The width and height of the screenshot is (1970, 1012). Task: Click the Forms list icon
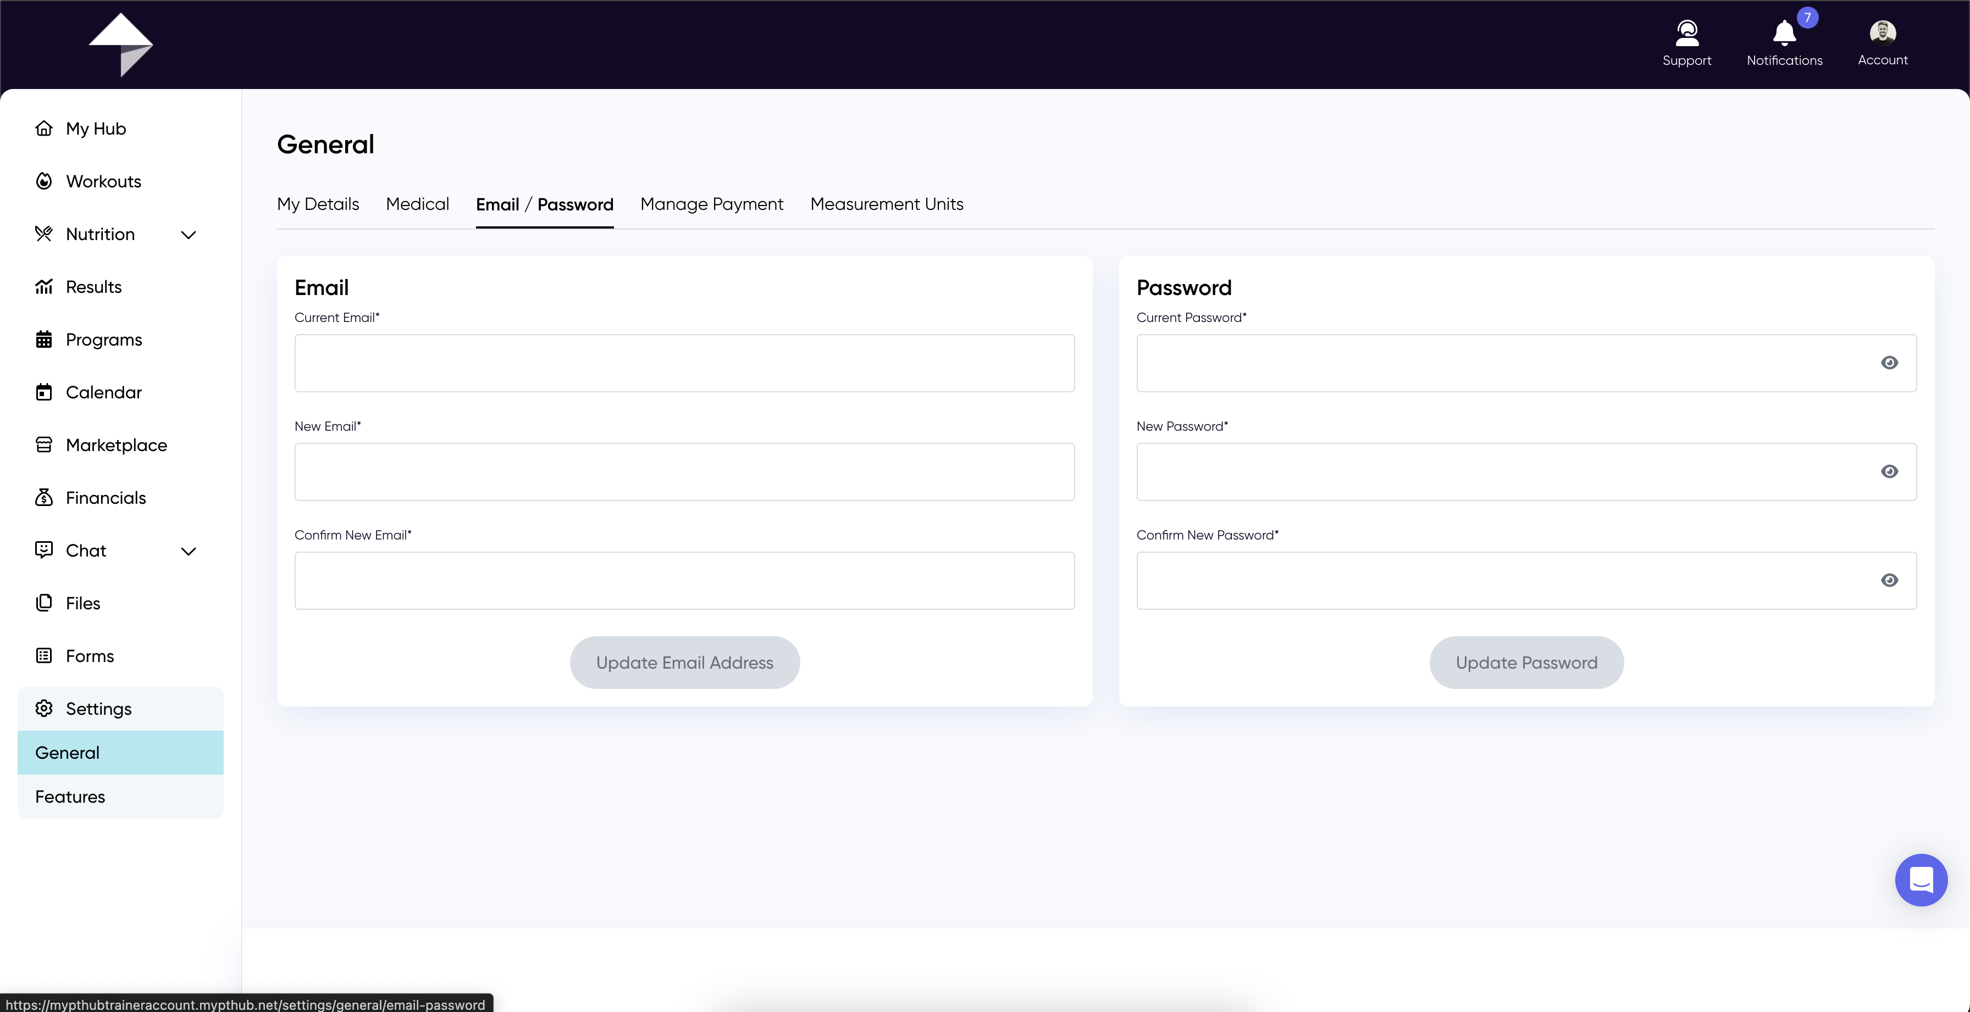[45, 655]
